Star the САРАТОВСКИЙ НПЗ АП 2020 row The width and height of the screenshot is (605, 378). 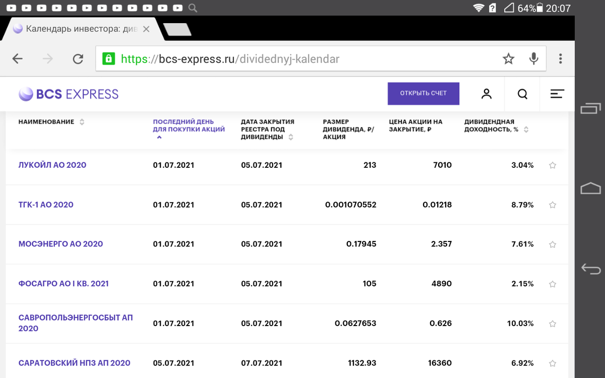(x=553, y=363)
